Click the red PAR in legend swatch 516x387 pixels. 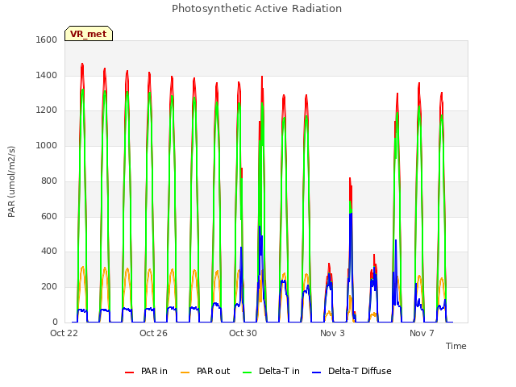coord(129,372)
